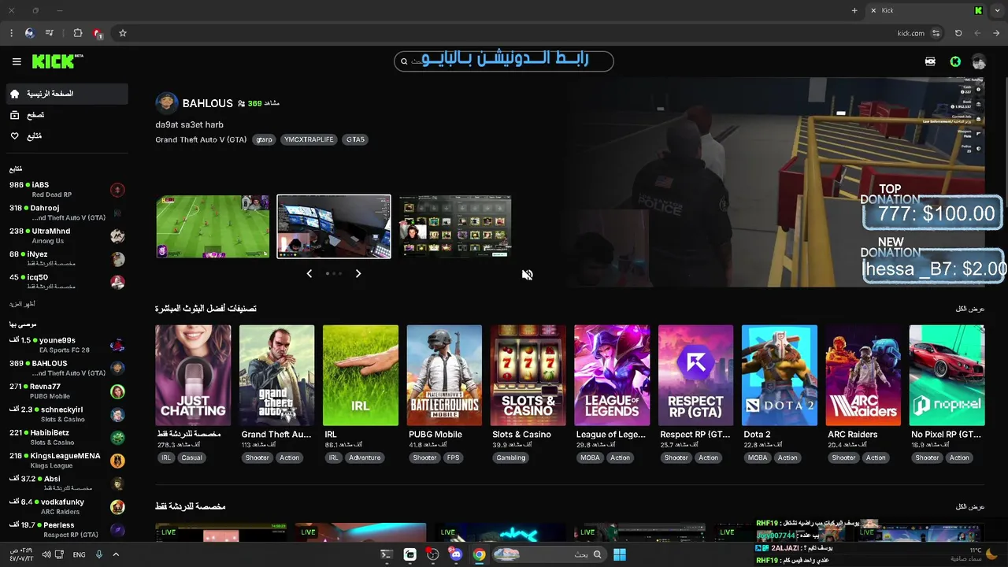The height and width of the screenshot is (567, 1008).
Task: Click the search magnifier in Kick search bar
Action: click(x=405, y=61)
